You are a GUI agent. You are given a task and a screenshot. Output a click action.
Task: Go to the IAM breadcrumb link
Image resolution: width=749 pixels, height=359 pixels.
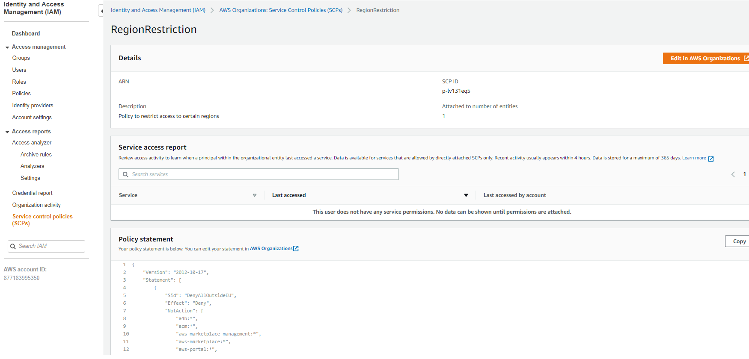(x=158, y=10)
